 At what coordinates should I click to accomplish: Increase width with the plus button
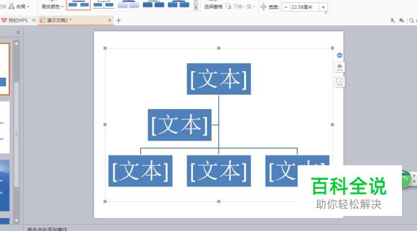(x=323, y=7)
